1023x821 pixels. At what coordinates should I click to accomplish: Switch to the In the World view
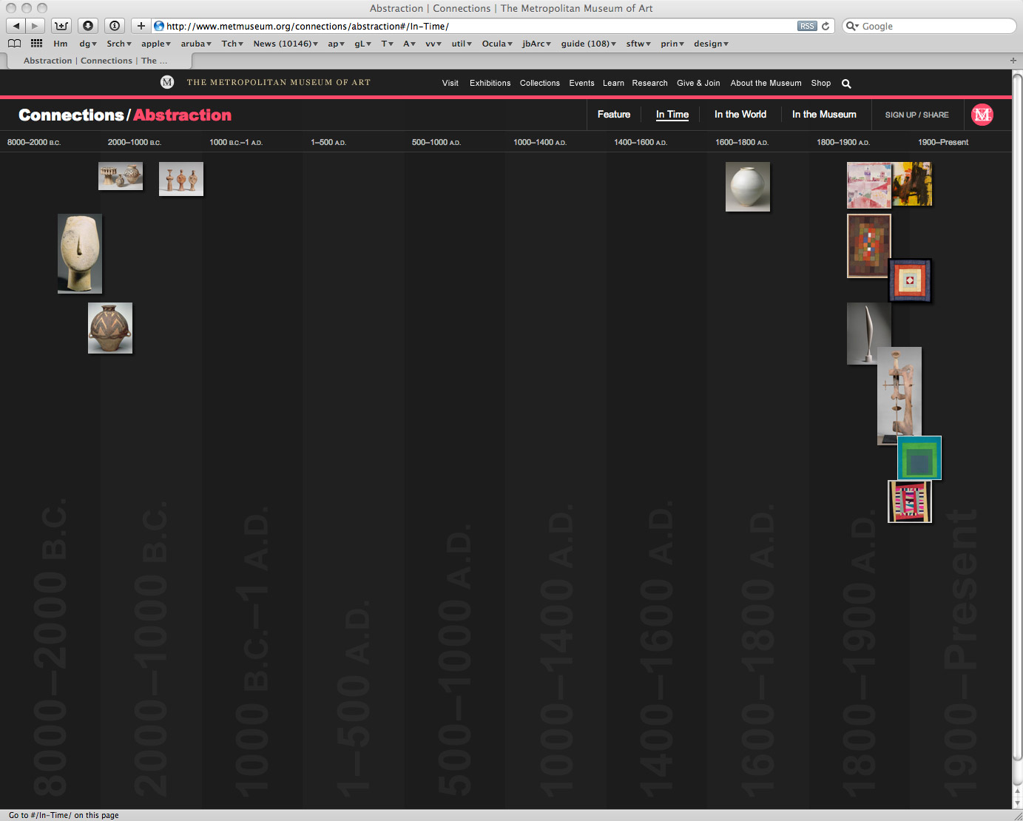(x=740, y=115)
